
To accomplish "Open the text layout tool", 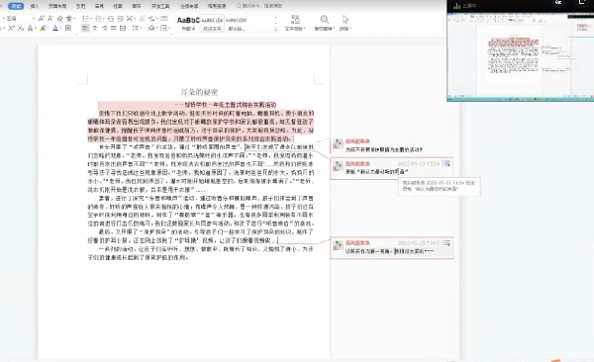I will pos(295,23).
